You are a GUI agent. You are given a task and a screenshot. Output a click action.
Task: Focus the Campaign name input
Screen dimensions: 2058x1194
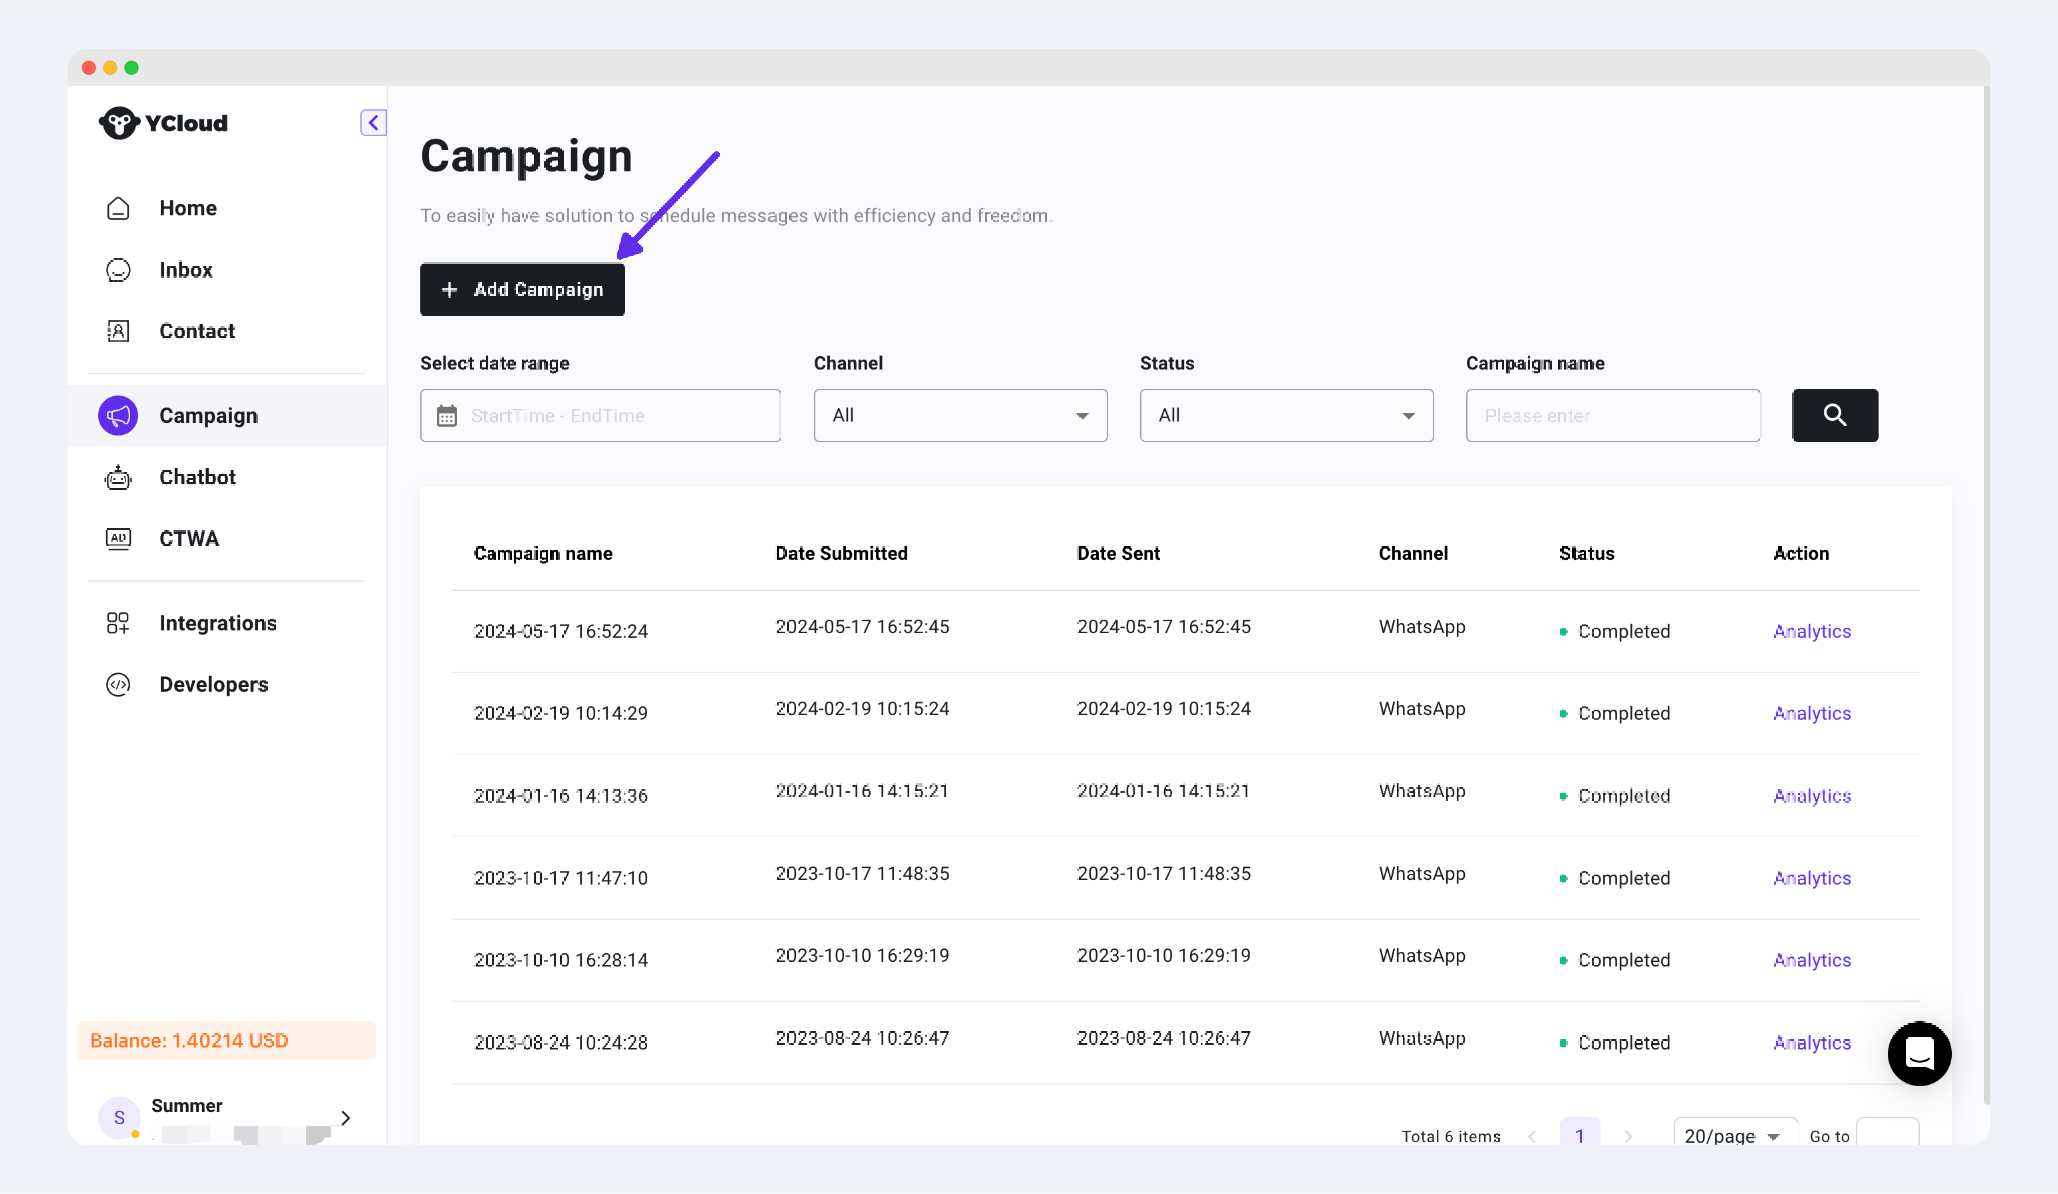1612,415
